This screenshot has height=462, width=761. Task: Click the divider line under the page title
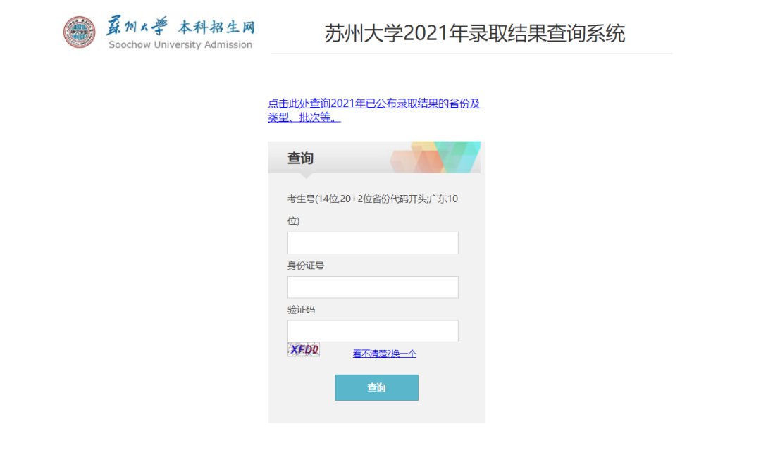[x=471, y=54]
